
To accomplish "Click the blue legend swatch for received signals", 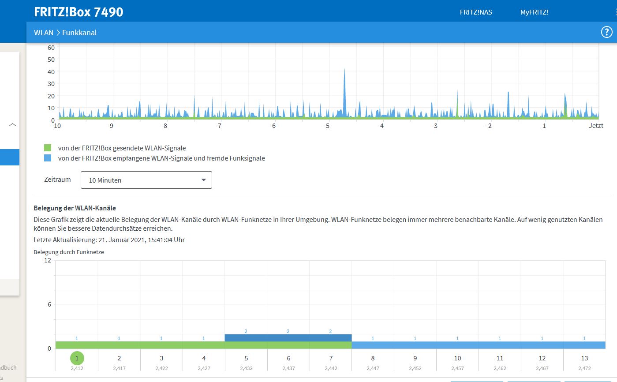I will tap(48, 158).
